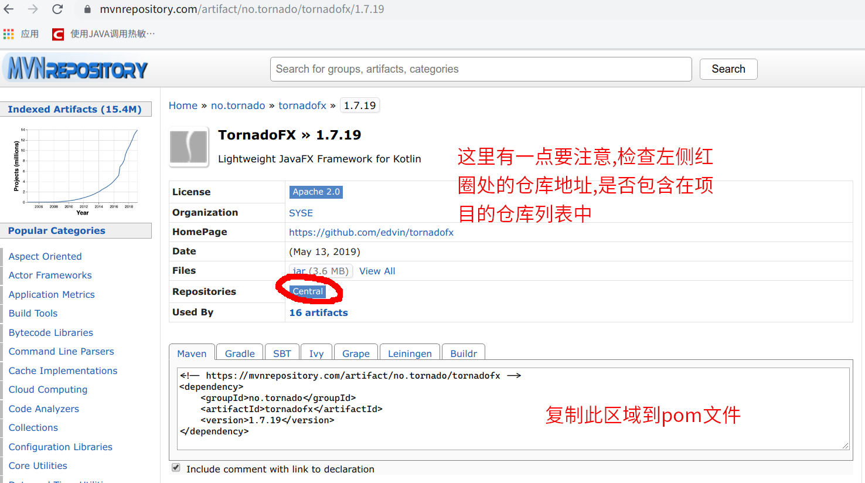The height and width of the screenshot is (483, 865).
Task: Switch to the Leiningen tab
Action: (x=410, y=353)
